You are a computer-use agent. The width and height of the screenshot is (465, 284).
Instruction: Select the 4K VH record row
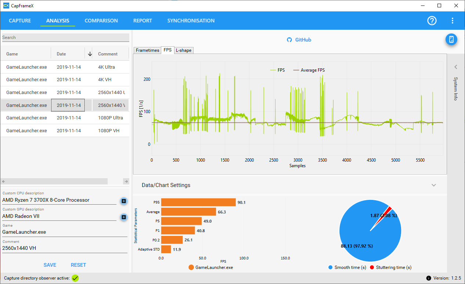click(65, 80)
